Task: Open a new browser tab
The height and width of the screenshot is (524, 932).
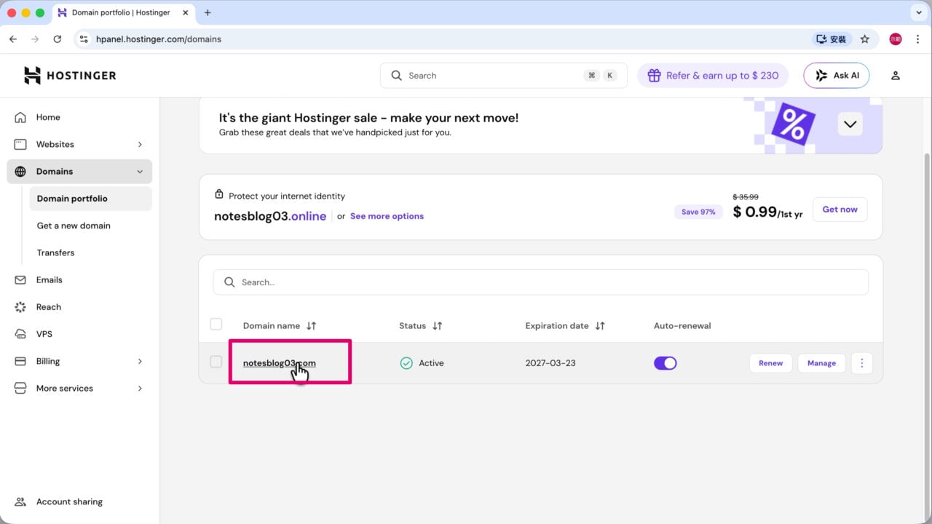Action: coord(208,12)
